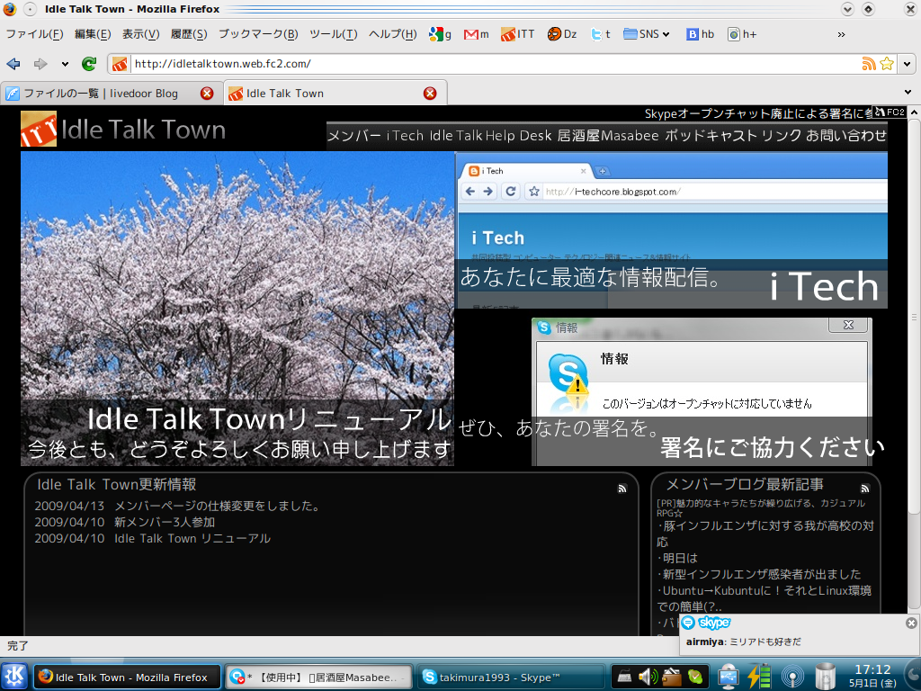
Task: Open the Twitter 't' bookmark
Action: pyautogui.click(x=600, y=34)
